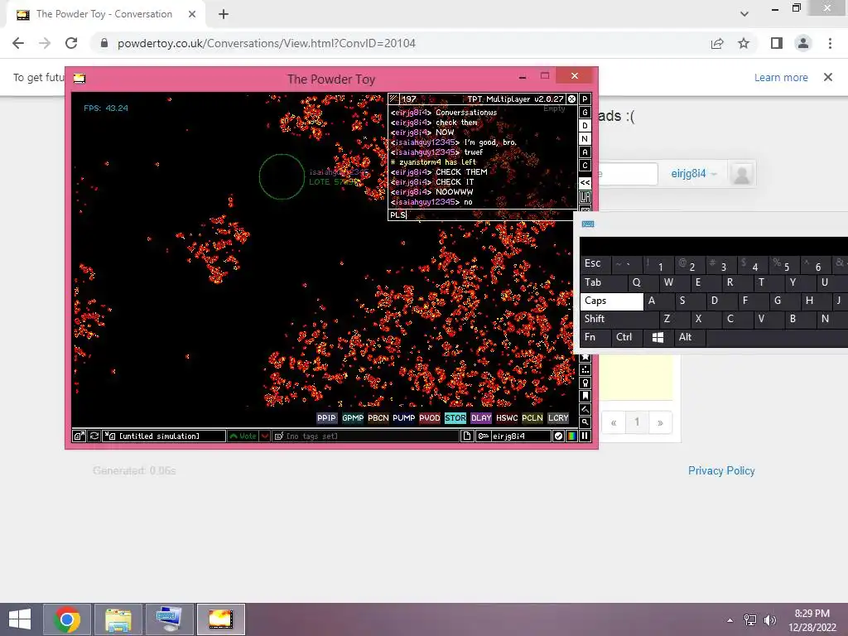Screen dimensions: 848x636
Task: Reload simulation with the refresh icon
Action: [94, 436]
